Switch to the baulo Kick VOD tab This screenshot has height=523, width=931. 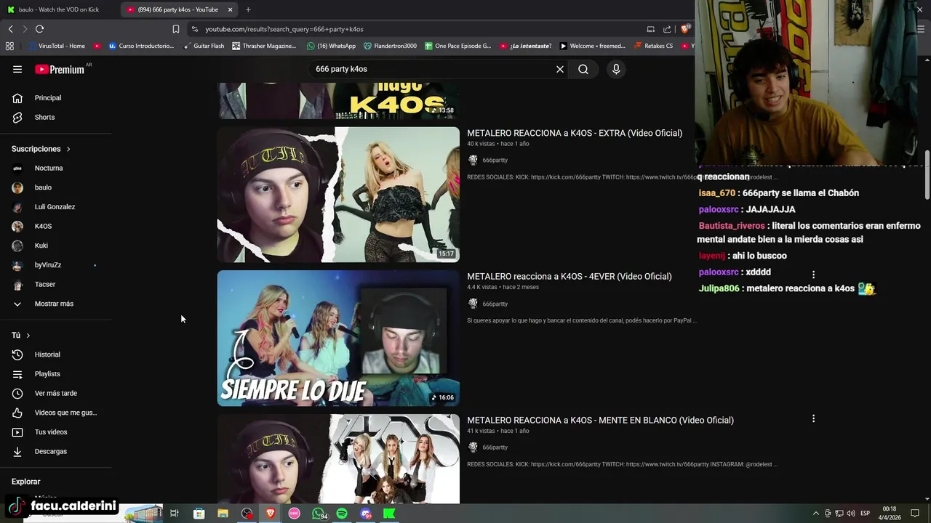[58, 9]
